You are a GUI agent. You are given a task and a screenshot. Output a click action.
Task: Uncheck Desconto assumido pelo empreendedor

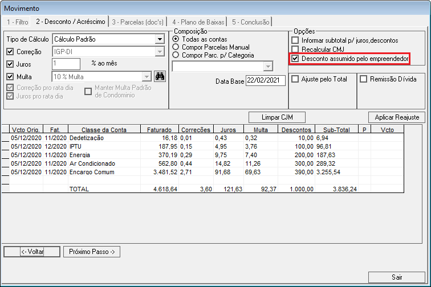tap(295, 59)
